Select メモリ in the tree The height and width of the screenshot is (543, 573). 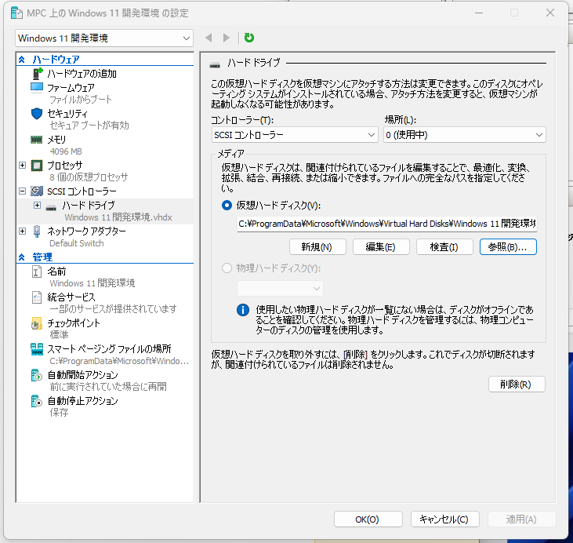point(56,140)
